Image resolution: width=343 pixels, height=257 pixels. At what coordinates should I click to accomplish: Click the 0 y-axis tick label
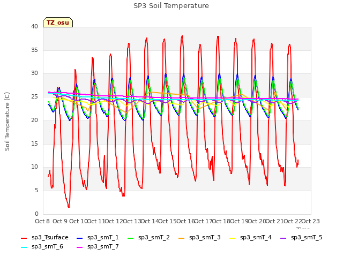pos(36,214)
